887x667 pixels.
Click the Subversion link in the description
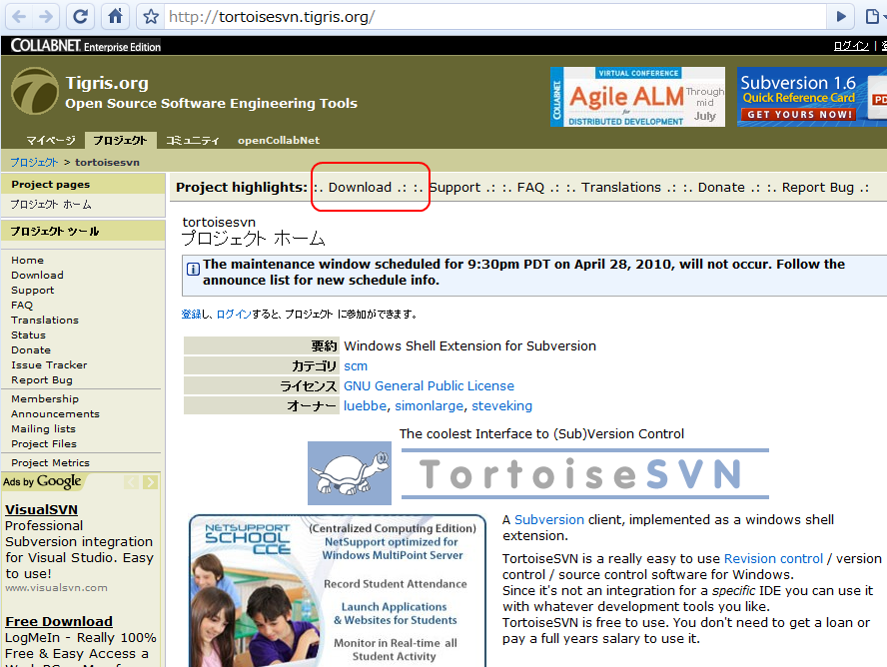point(548,520)
